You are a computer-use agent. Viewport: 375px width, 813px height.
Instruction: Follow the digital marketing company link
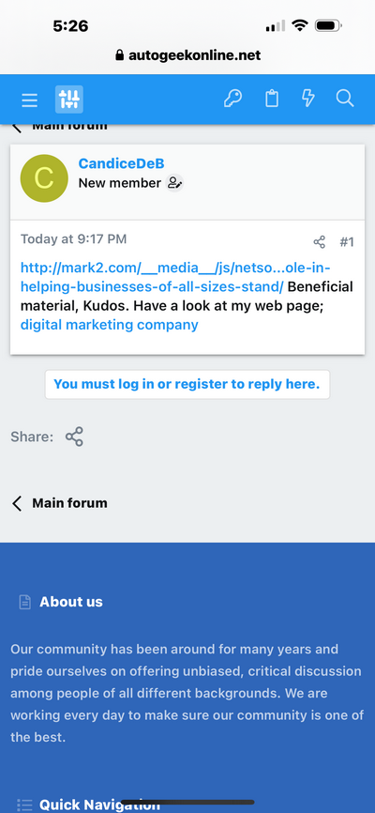pyautogui.click(x=110, y=325)
